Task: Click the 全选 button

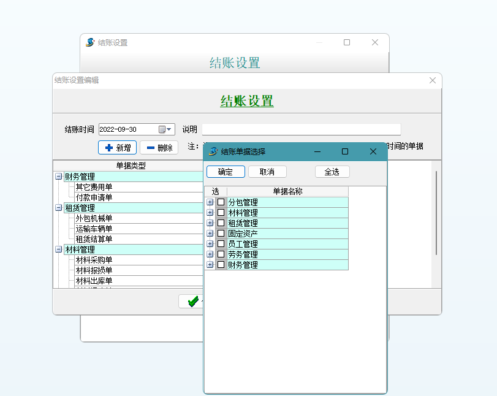Action: click(x=332, y=172)
